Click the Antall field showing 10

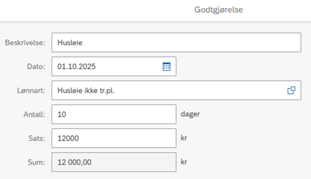coord(114,114)
